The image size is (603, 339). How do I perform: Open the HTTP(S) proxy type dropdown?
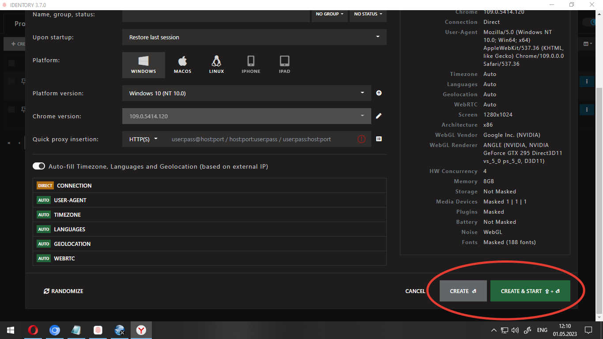coord(143,139)
